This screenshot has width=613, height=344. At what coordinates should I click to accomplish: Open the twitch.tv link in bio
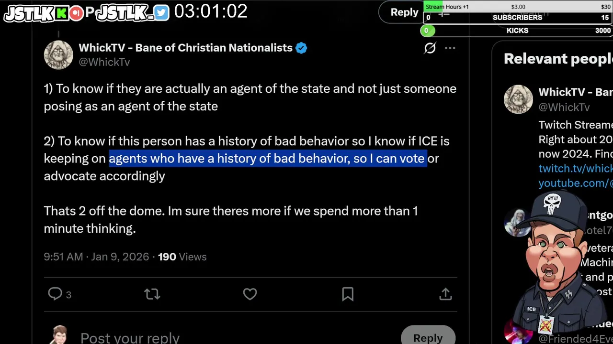tap(575, 168)
